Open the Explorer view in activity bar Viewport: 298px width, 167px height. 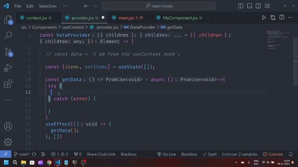coord(8,19)
